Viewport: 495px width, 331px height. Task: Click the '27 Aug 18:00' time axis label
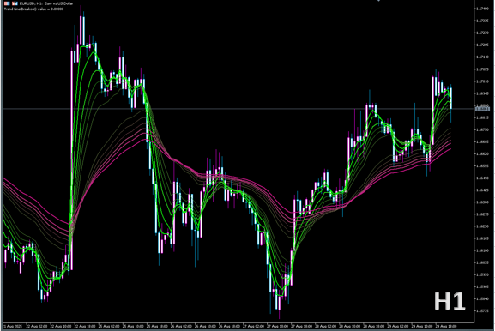point(301,326)
